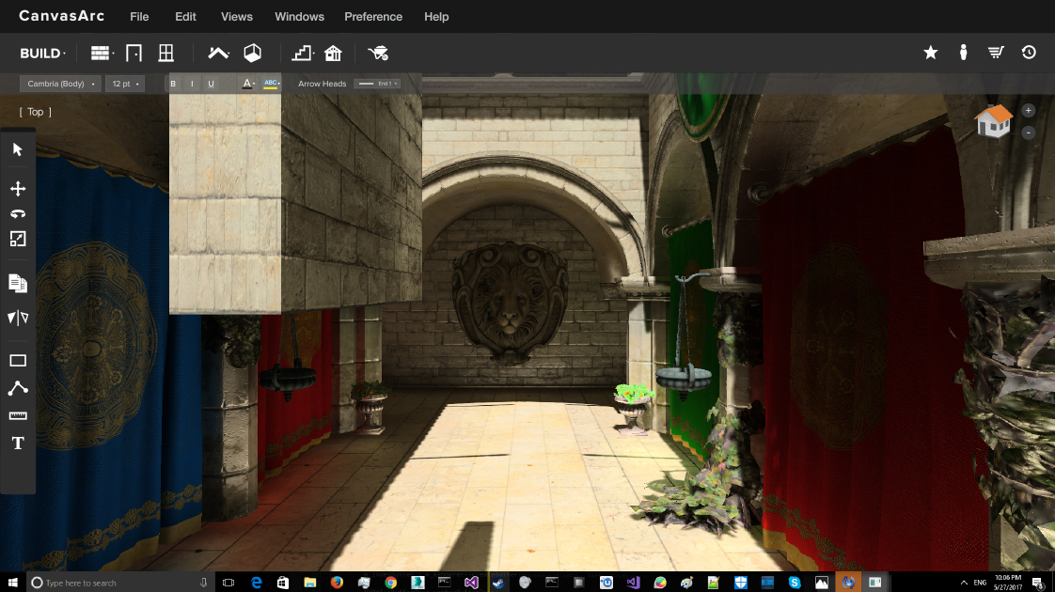The height and width of the screenshot is (592, 1055).
Task: Click the Top view label
Action: [x=35, y=112]
